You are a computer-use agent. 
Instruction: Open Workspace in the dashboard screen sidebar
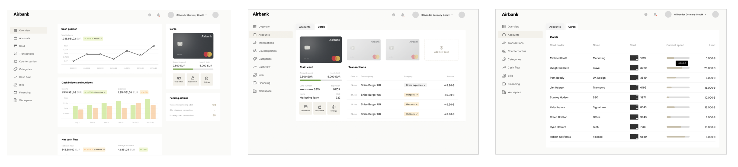pyautogui.click(x=23, y=101)
